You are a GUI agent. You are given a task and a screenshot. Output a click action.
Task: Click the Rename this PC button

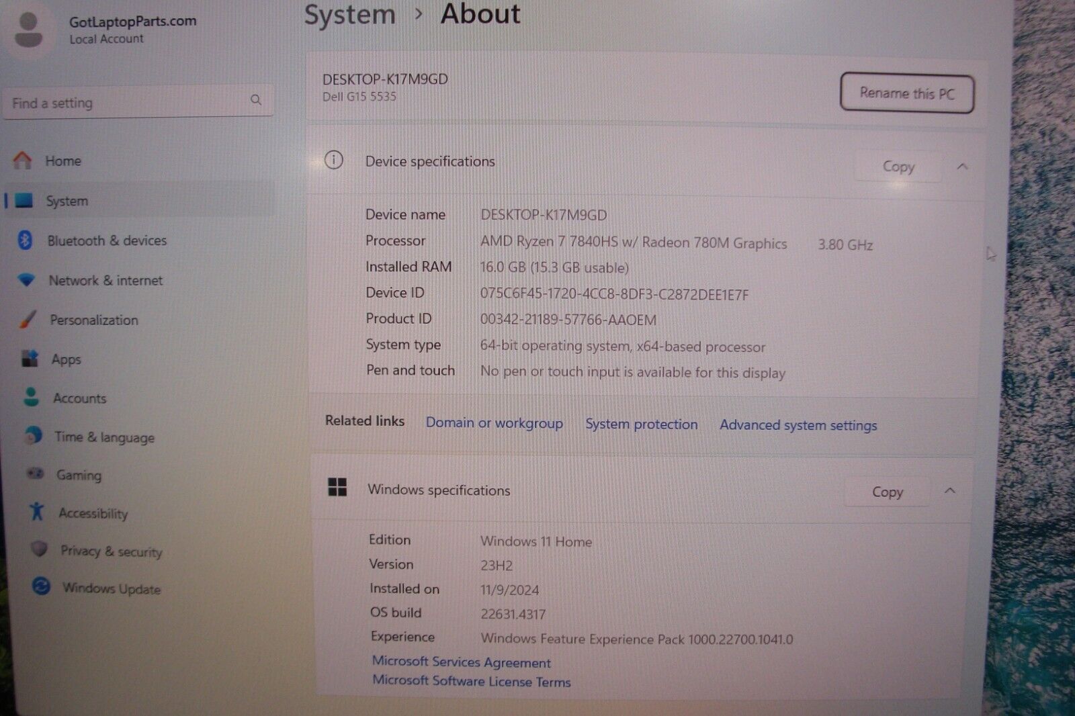(x=907, y=93)
